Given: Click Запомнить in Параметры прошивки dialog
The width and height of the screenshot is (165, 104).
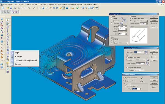Looking at the screenshot, I should click(x=154, y=57).
